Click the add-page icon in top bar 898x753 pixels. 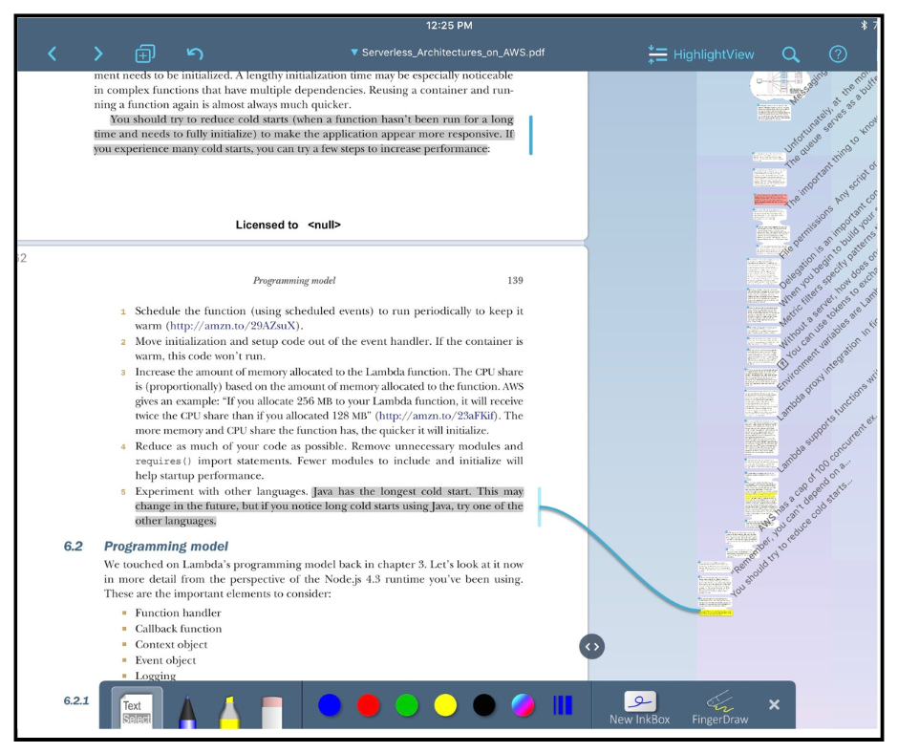pos(144,54)
